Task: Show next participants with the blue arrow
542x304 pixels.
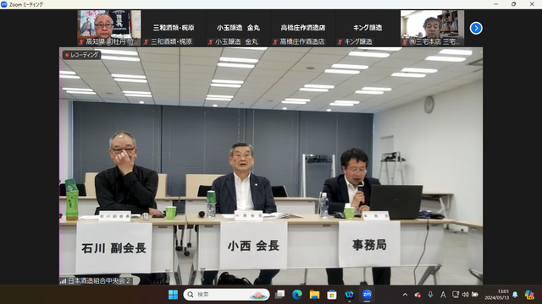Action: point(476,28)
